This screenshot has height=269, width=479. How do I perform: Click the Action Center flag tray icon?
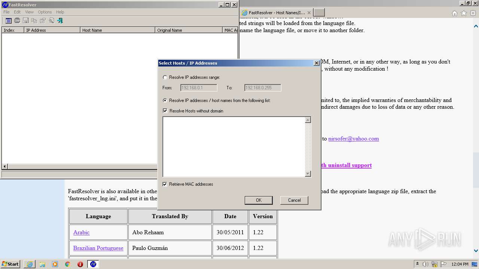442,264
